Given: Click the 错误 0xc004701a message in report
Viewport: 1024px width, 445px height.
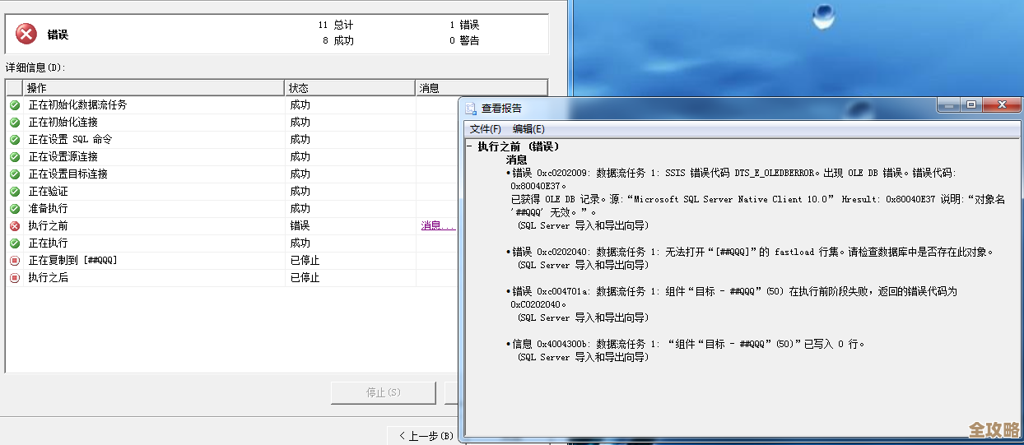Looking at the screenshot, I should point(732,304).
